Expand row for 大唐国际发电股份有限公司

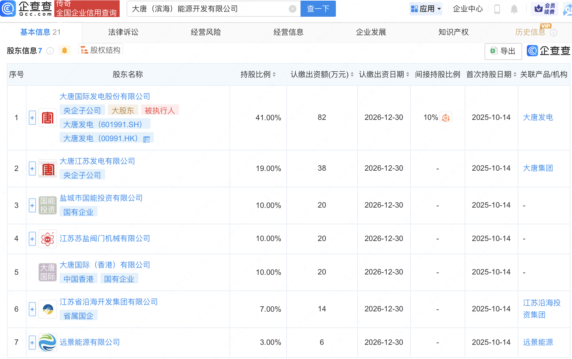tap(32, 118)
